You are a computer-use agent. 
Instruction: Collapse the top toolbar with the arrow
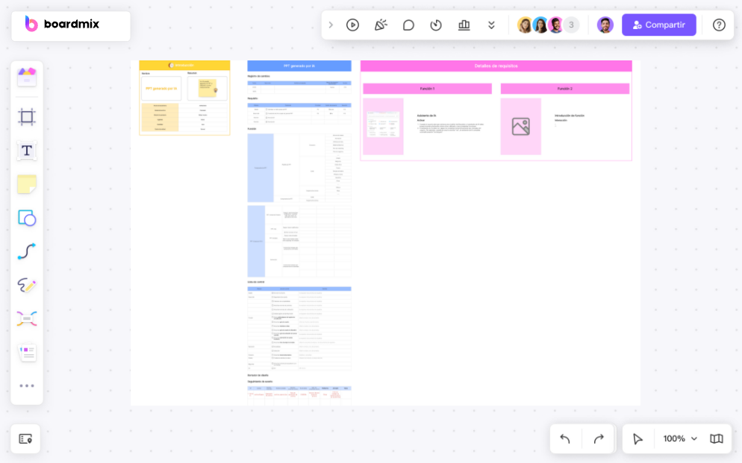(x=331, y=25)
